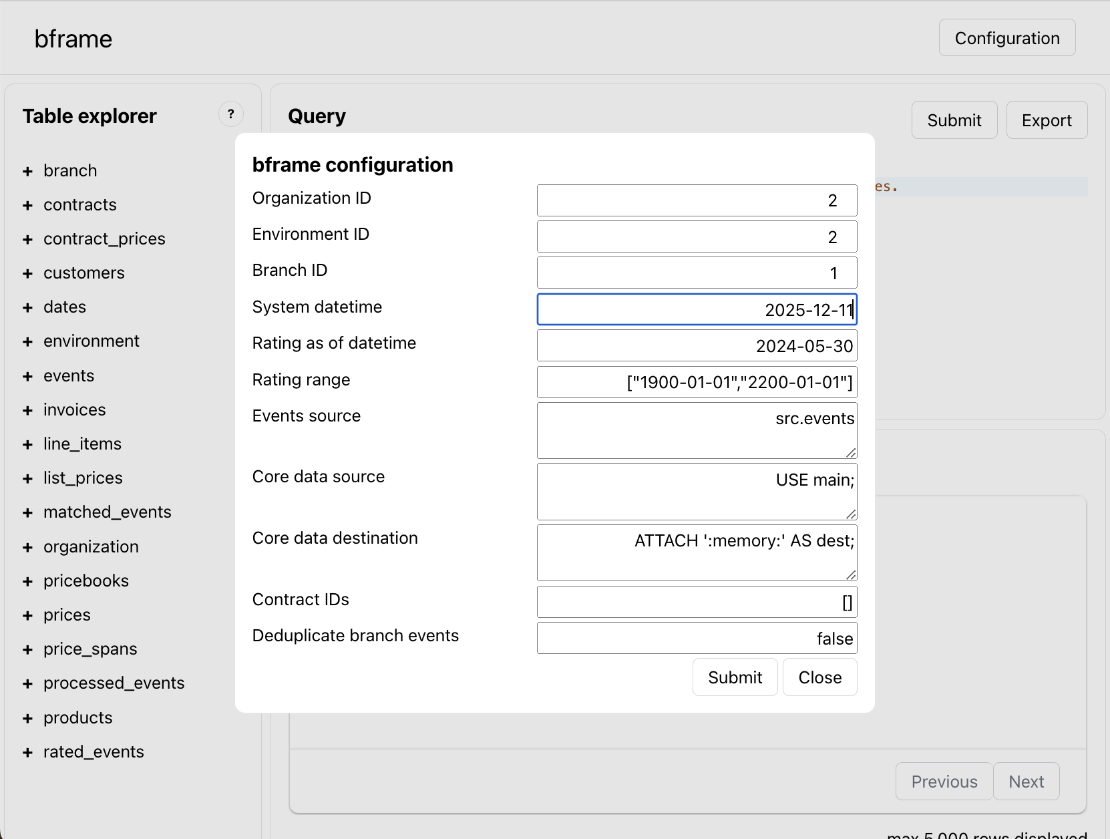Viewport: 1110px width, 839px height.
Task: Click the bframe logo text
Action: pyautogui.click(x=73, y=39)
